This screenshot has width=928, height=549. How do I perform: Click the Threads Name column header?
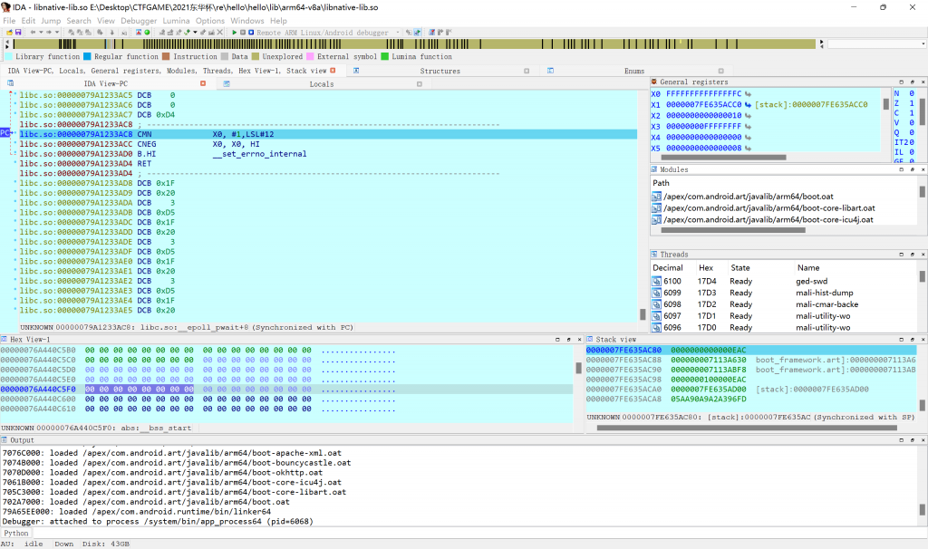point(807,268)
